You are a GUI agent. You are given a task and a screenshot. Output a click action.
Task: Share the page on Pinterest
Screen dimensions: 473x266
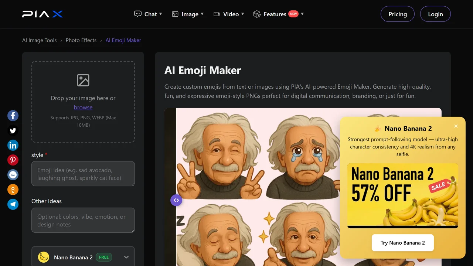pos(13,160)
